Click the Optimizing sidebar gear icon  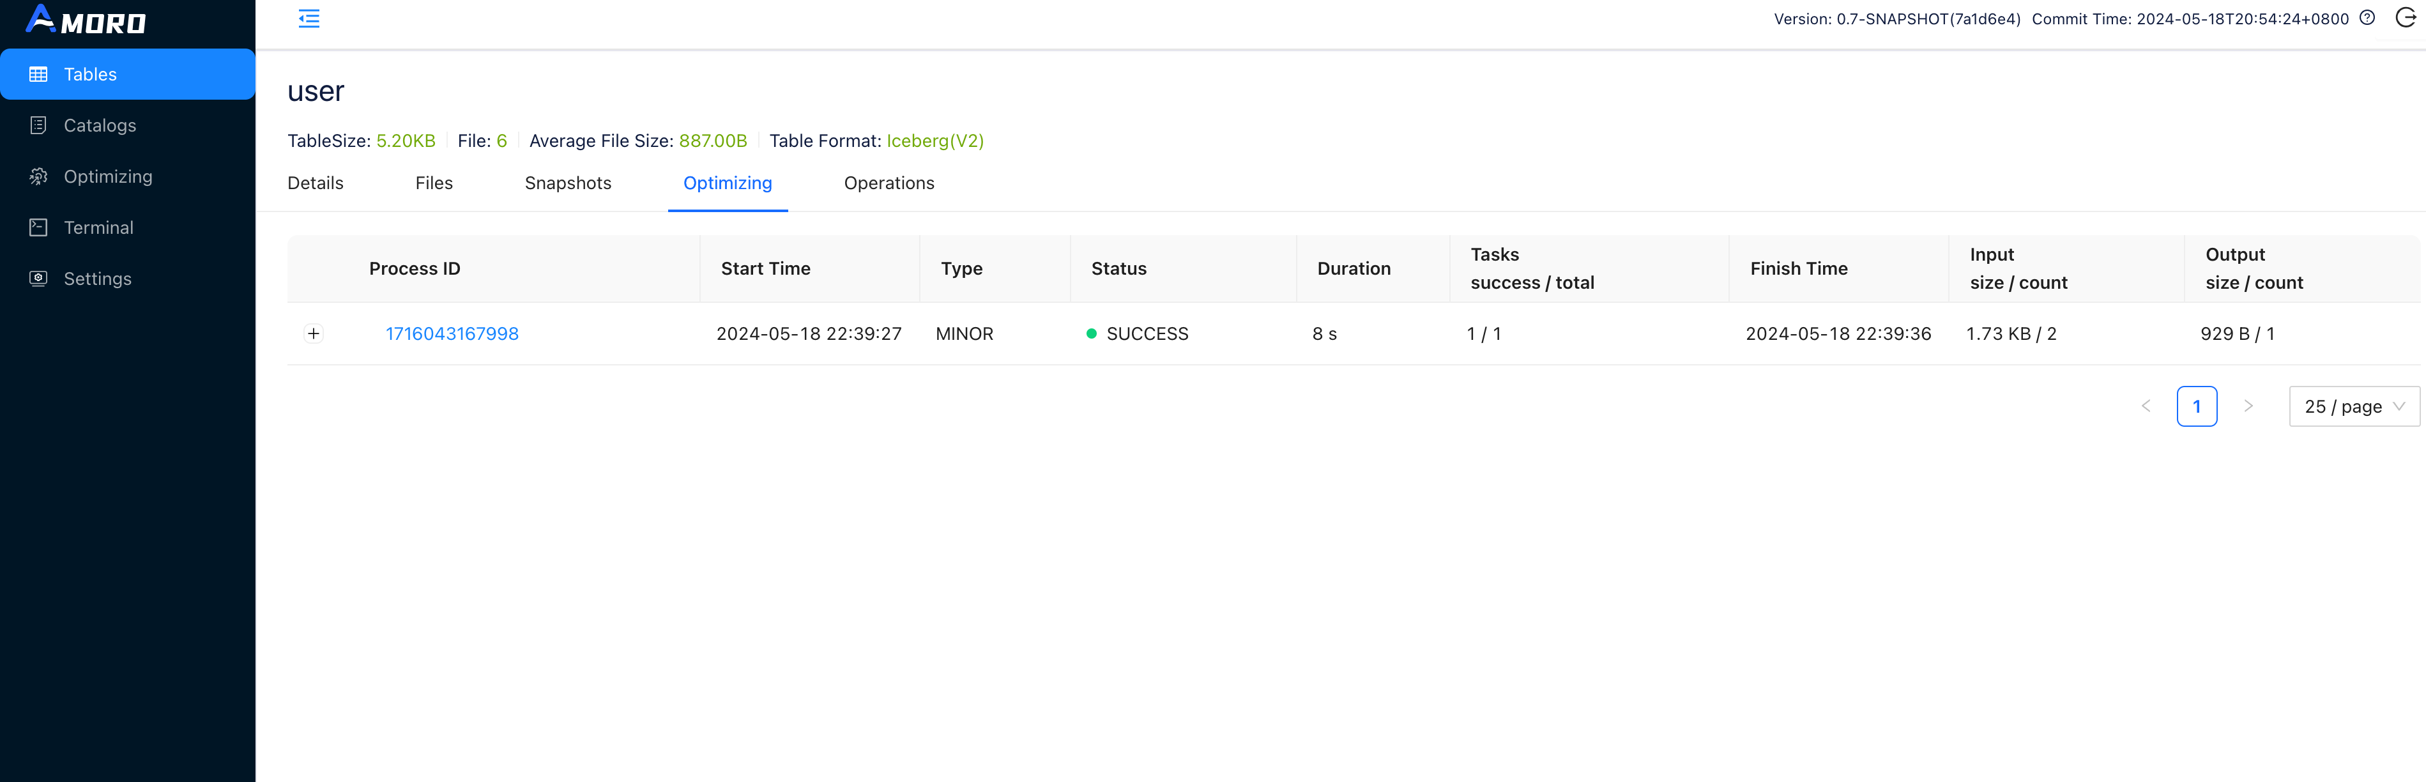coord(38,176)
